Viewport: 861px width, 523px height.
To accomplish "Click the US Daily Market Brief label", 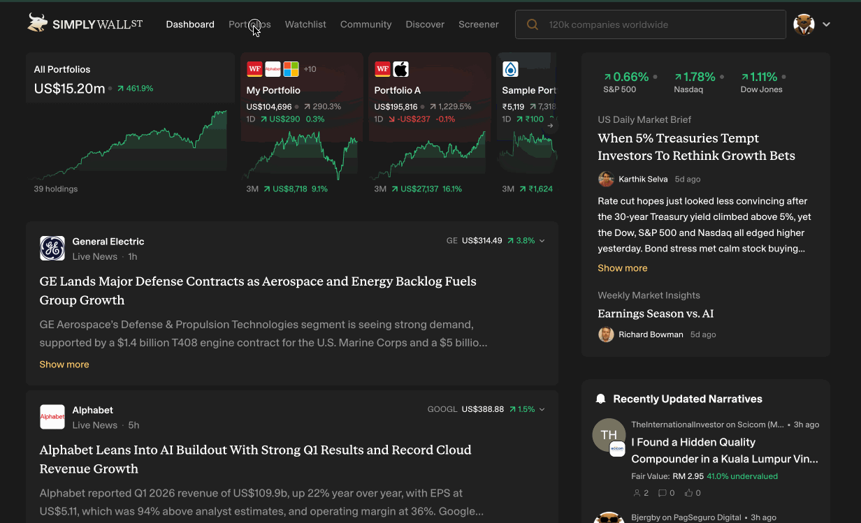I will click(644, 119).
